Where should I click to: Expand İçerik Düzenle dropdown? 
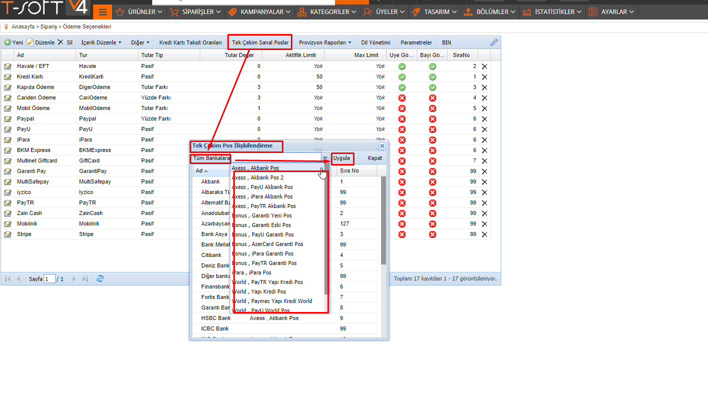pos(101,42)
